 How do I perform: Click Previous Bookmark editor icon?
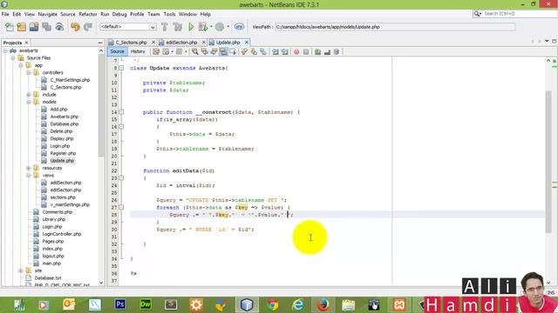point(244,52)
